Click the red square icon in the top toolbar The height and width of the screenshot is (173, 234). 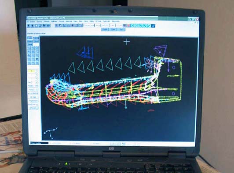(x=128, y=26)
